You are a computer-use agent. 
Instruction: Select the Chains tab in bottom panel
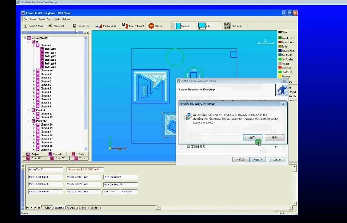point(82,207)
